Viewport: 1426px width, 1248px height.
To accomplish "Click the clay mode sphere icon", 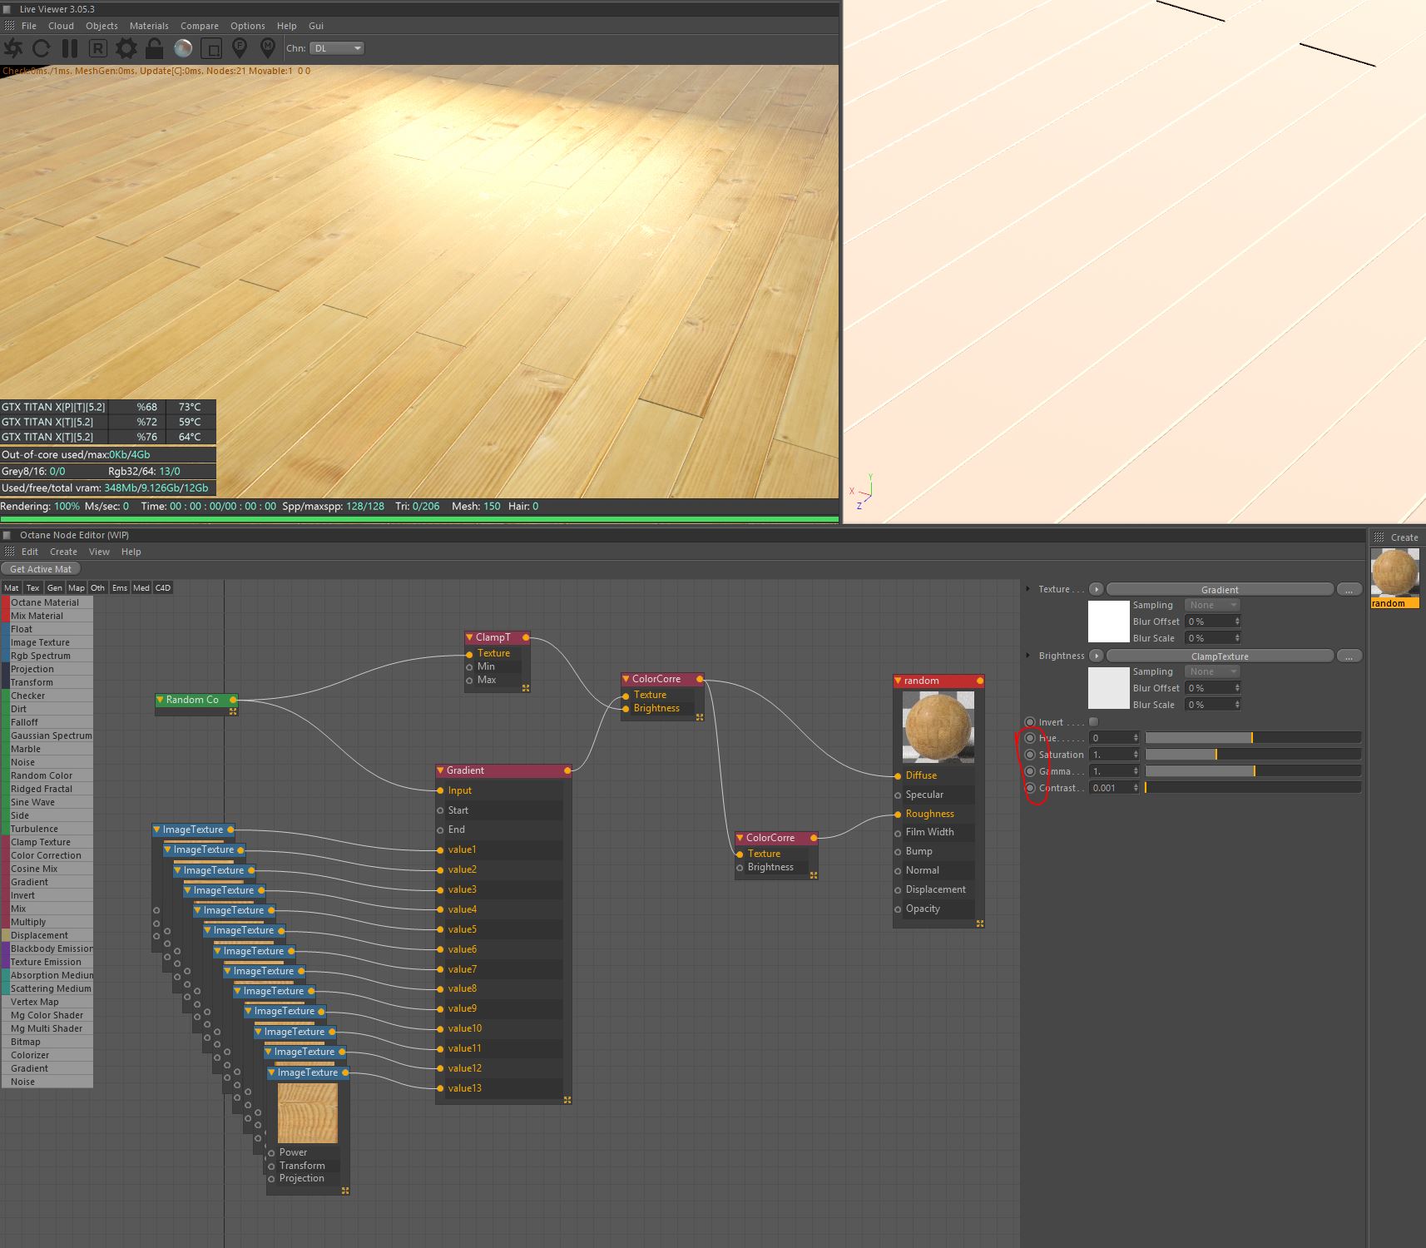I will point(183,48).
